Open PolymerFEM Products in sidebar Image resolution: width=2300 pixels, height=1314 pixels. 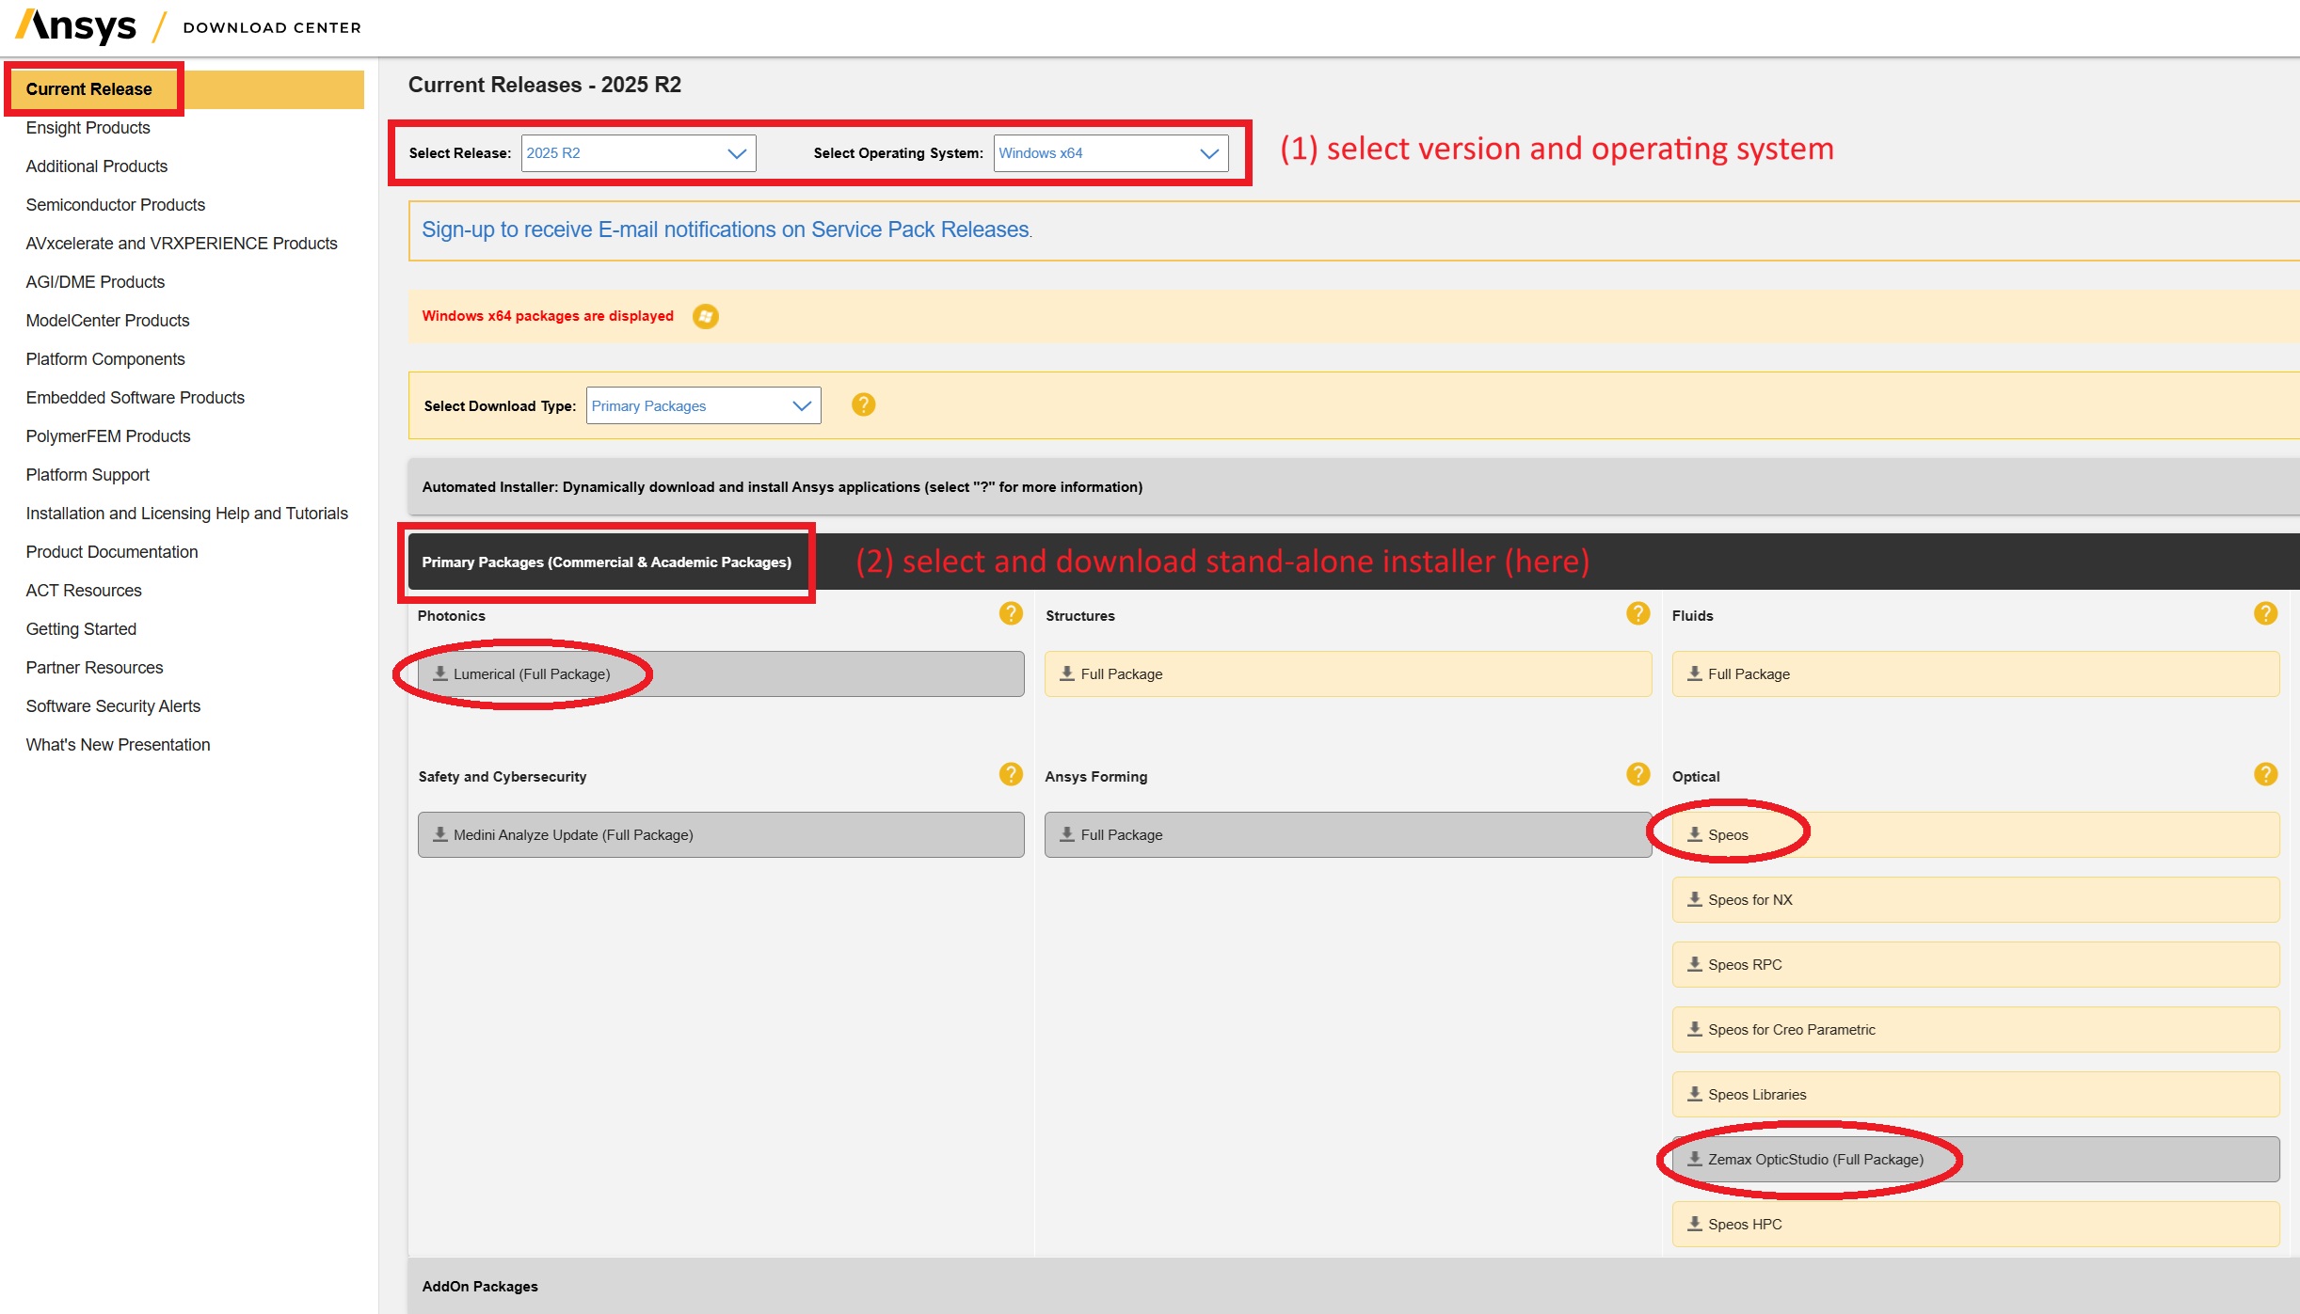click(x=108, y=436)
